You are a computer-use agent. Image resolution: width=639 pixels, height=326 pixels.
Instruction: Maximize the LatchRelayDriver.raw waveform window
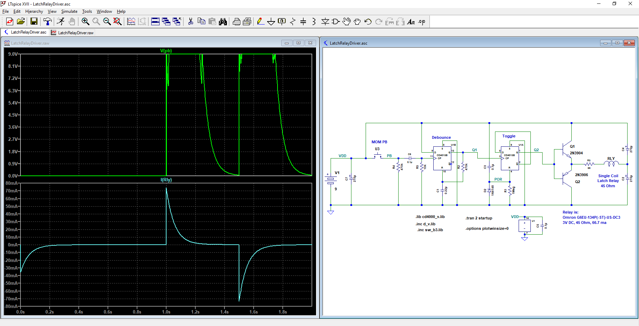(x=298, y=43)
